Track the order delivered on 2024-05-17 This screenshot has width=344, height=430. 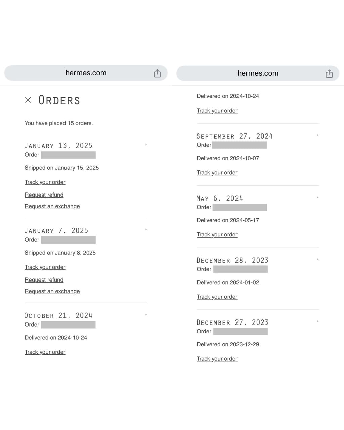tap(217, 235)
